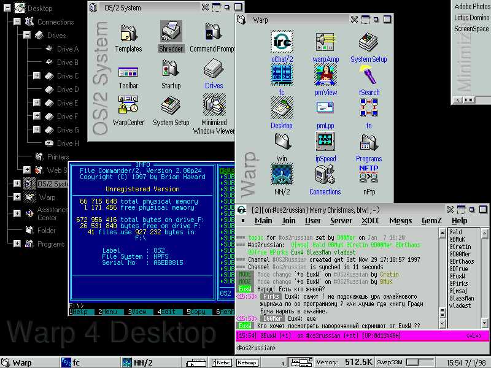Expand Drive C in the tree
This screenshot has height=368, width=491.
[x=37, y=75]
